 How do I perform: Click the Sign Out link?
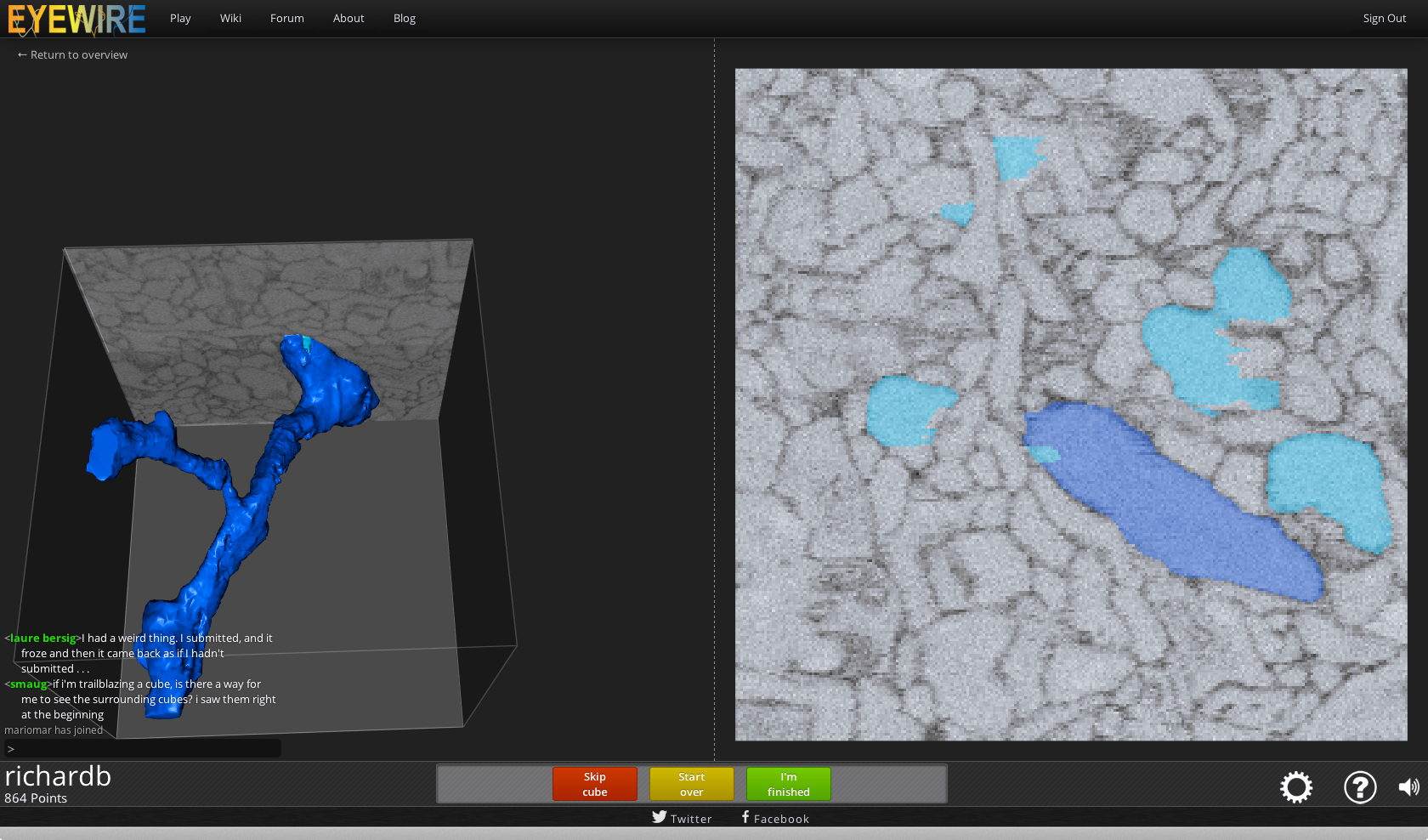[1384, 19]
